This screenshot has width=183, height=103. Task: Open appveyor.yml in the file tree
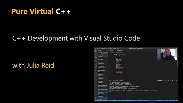click(x=102, y=63)
